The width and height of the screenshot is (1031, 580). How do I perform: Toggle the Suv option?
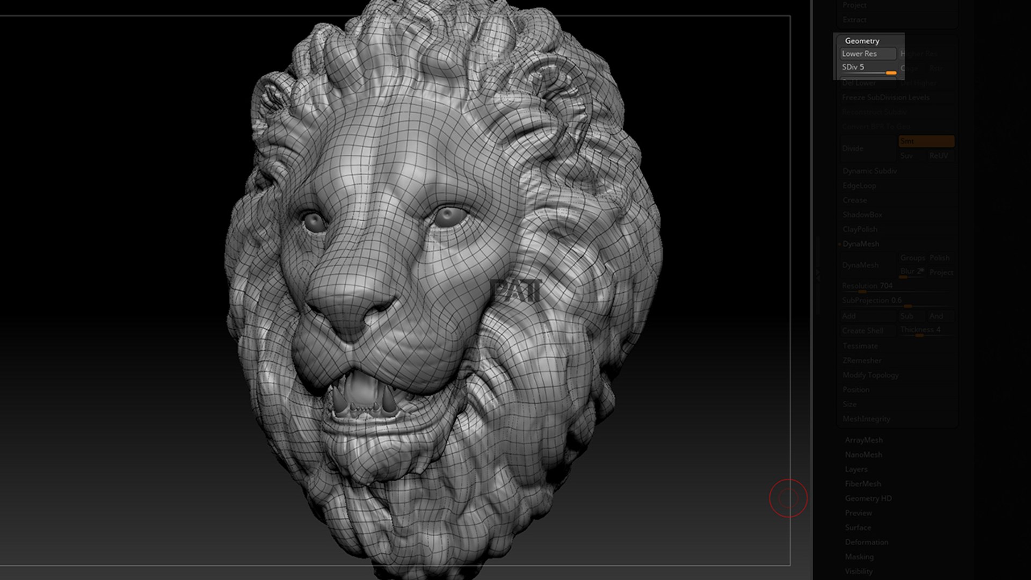click(x=911, y=156)
